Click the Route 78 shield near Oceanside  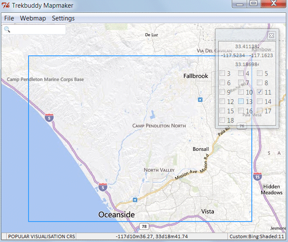144,226
